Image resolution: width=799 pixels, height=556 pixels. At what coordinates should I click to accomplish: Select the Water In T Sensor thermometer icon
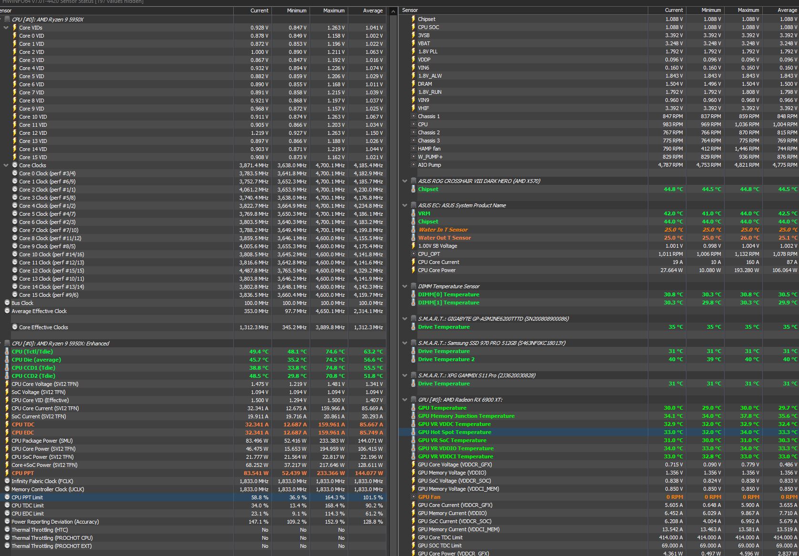(x=414, y=230)
